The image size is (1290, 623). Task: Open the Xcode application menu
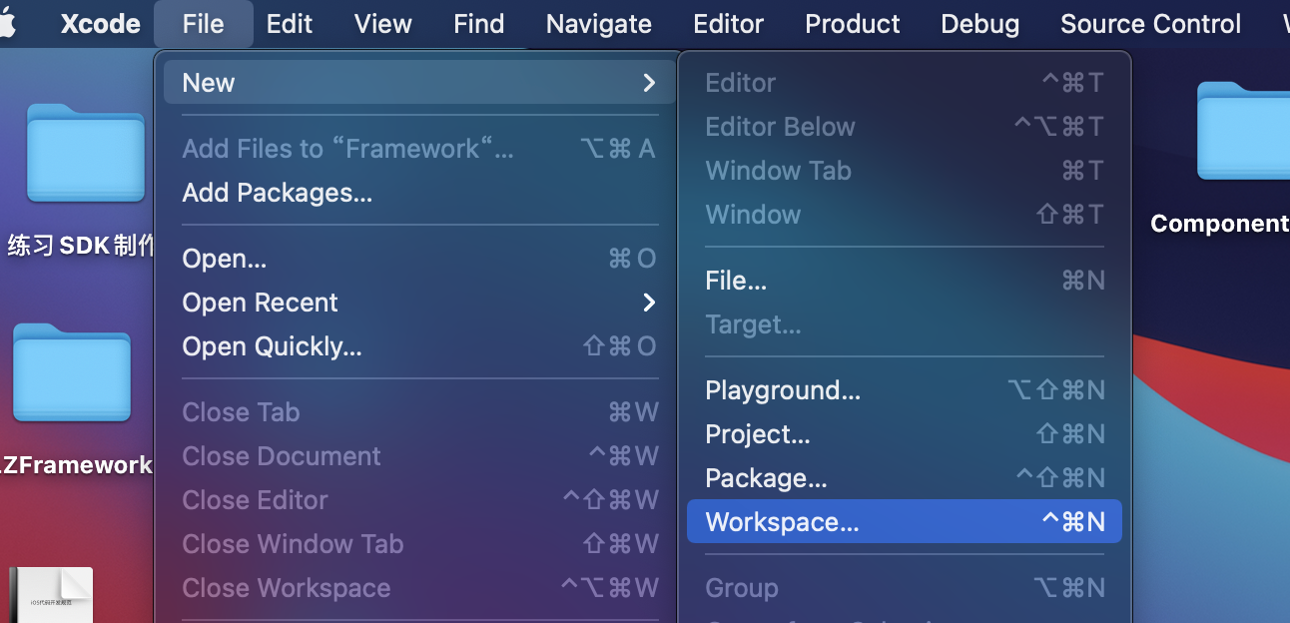[100, 23]
